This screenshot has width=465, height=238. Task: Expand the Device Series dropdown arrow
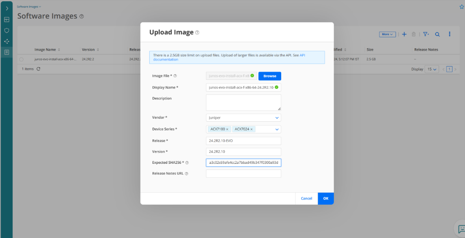tap(277, 129)
